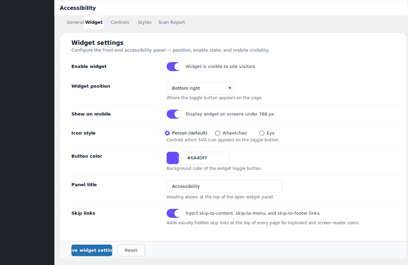Click the Reset button
This screenshot has height=265, width=408.
point(131,250)
